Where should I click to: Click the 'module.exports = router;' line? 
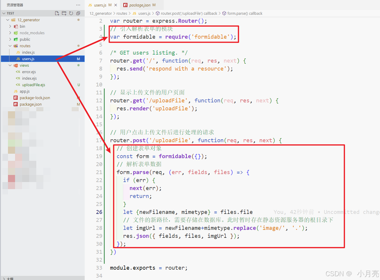click(x=149, y=268)
